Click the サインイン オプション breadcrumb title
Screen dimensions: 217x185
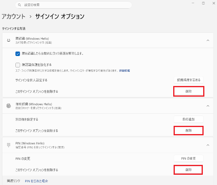pyautogui.click(x=60, y=17)
